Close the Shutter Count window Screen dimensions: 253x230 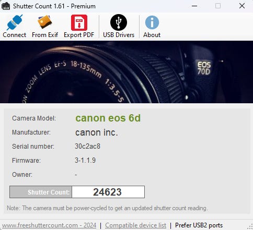[x=242, y=6]
